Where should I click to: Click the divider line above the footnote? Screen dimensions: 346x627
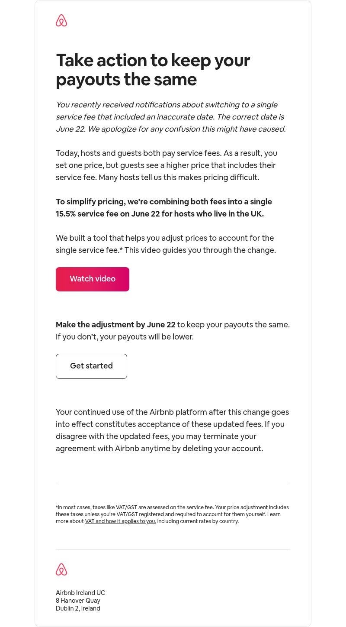tap(173, 482)
